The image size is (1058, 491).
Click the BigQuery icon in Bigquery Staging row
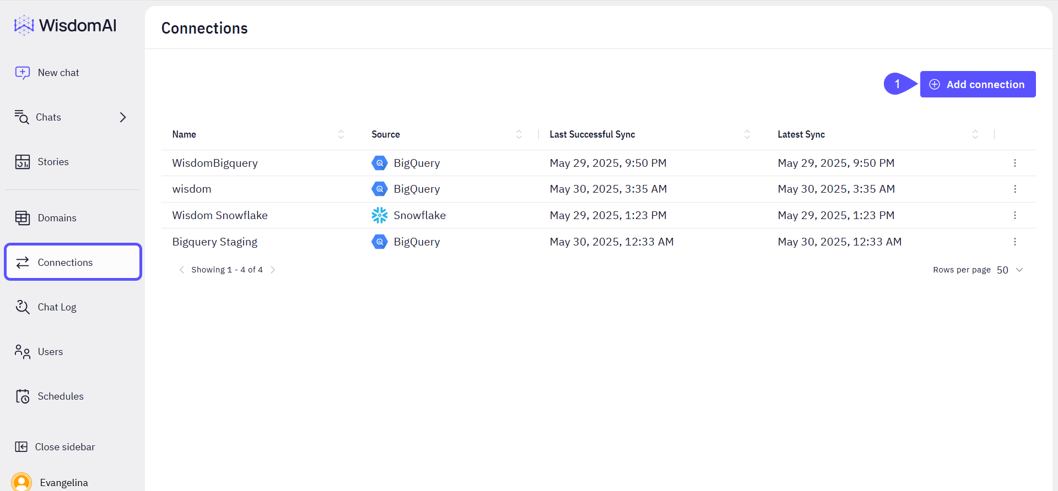pyautogui.click(x=380, y=242)
